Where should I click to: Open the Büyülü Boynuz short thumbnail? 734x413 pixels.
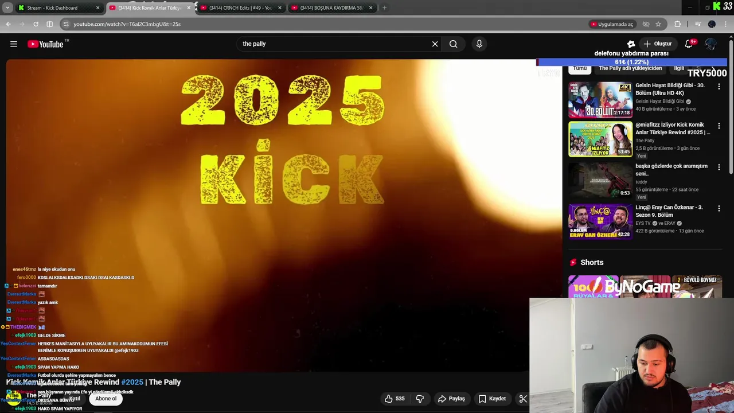point(697,287)
